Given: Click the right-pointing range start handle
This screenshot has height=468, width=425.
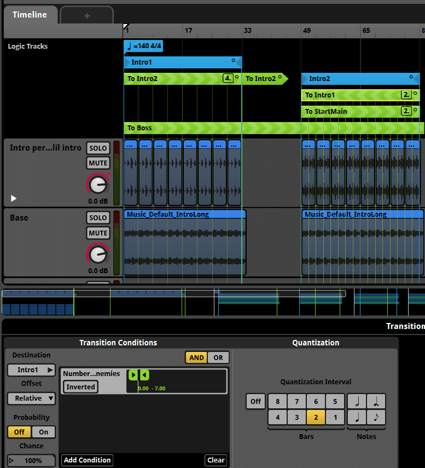Looking at the screenshot, I should click(133, 375).
